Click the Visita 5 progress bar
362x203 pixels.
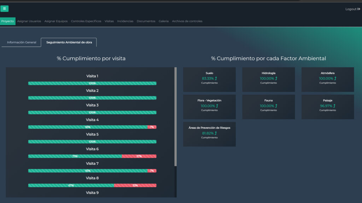pyautogui.click(x=92, y=142)
